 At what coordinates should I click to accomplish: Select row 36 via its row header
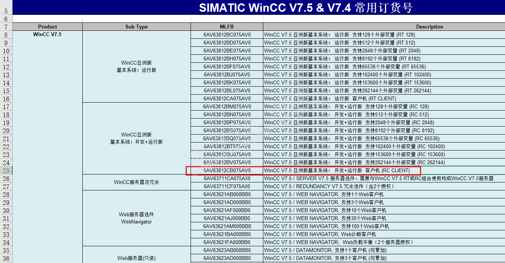coord(6,258)
